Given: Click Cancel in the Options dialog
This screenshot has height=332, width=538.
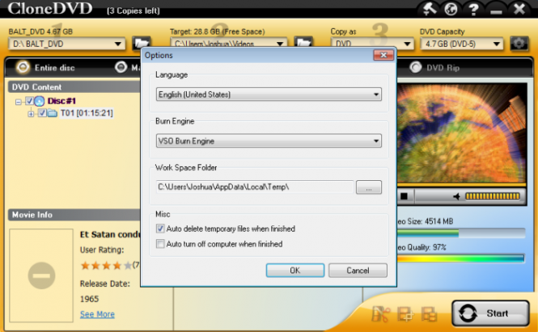Looking at the screenshot, I should tap(358, 271).
